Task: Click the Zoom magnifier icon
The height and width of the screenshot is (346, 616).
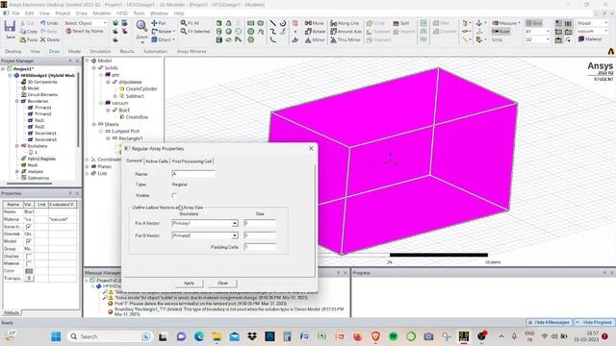Action: tap(141, 26)
